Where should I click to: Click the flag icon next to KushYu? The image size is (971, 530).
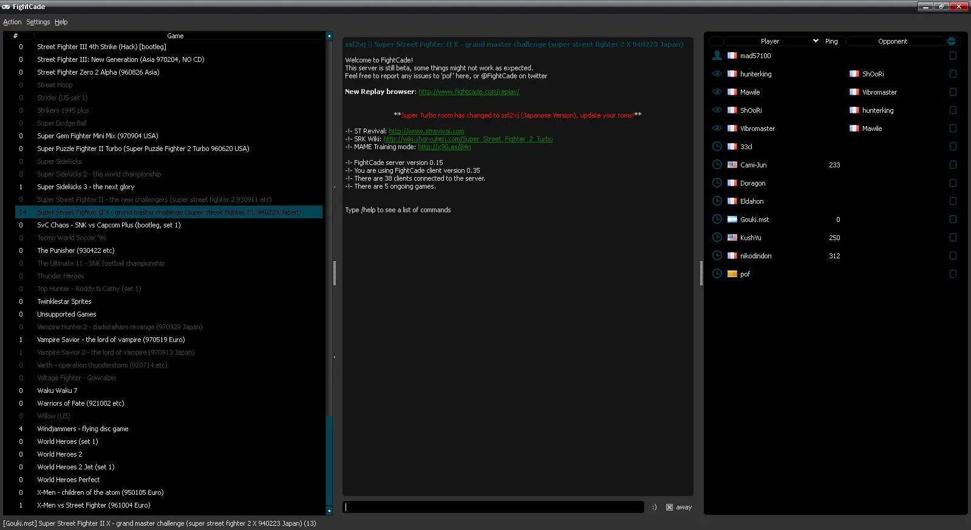(732, 238)
